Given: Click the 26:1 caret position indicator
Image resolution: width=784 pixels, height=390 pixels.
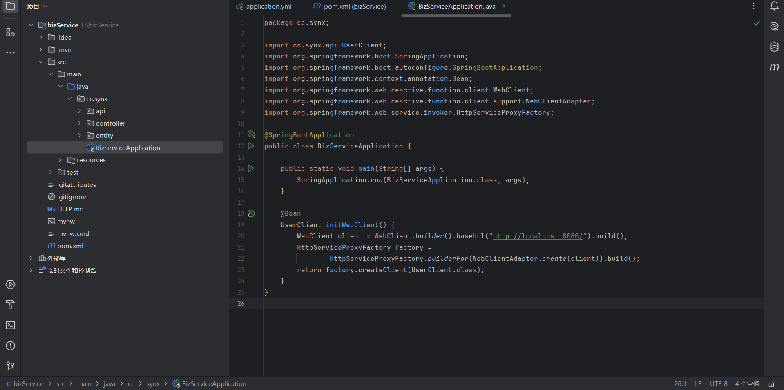Looking at the screenshot, I should tap(680, 384).
